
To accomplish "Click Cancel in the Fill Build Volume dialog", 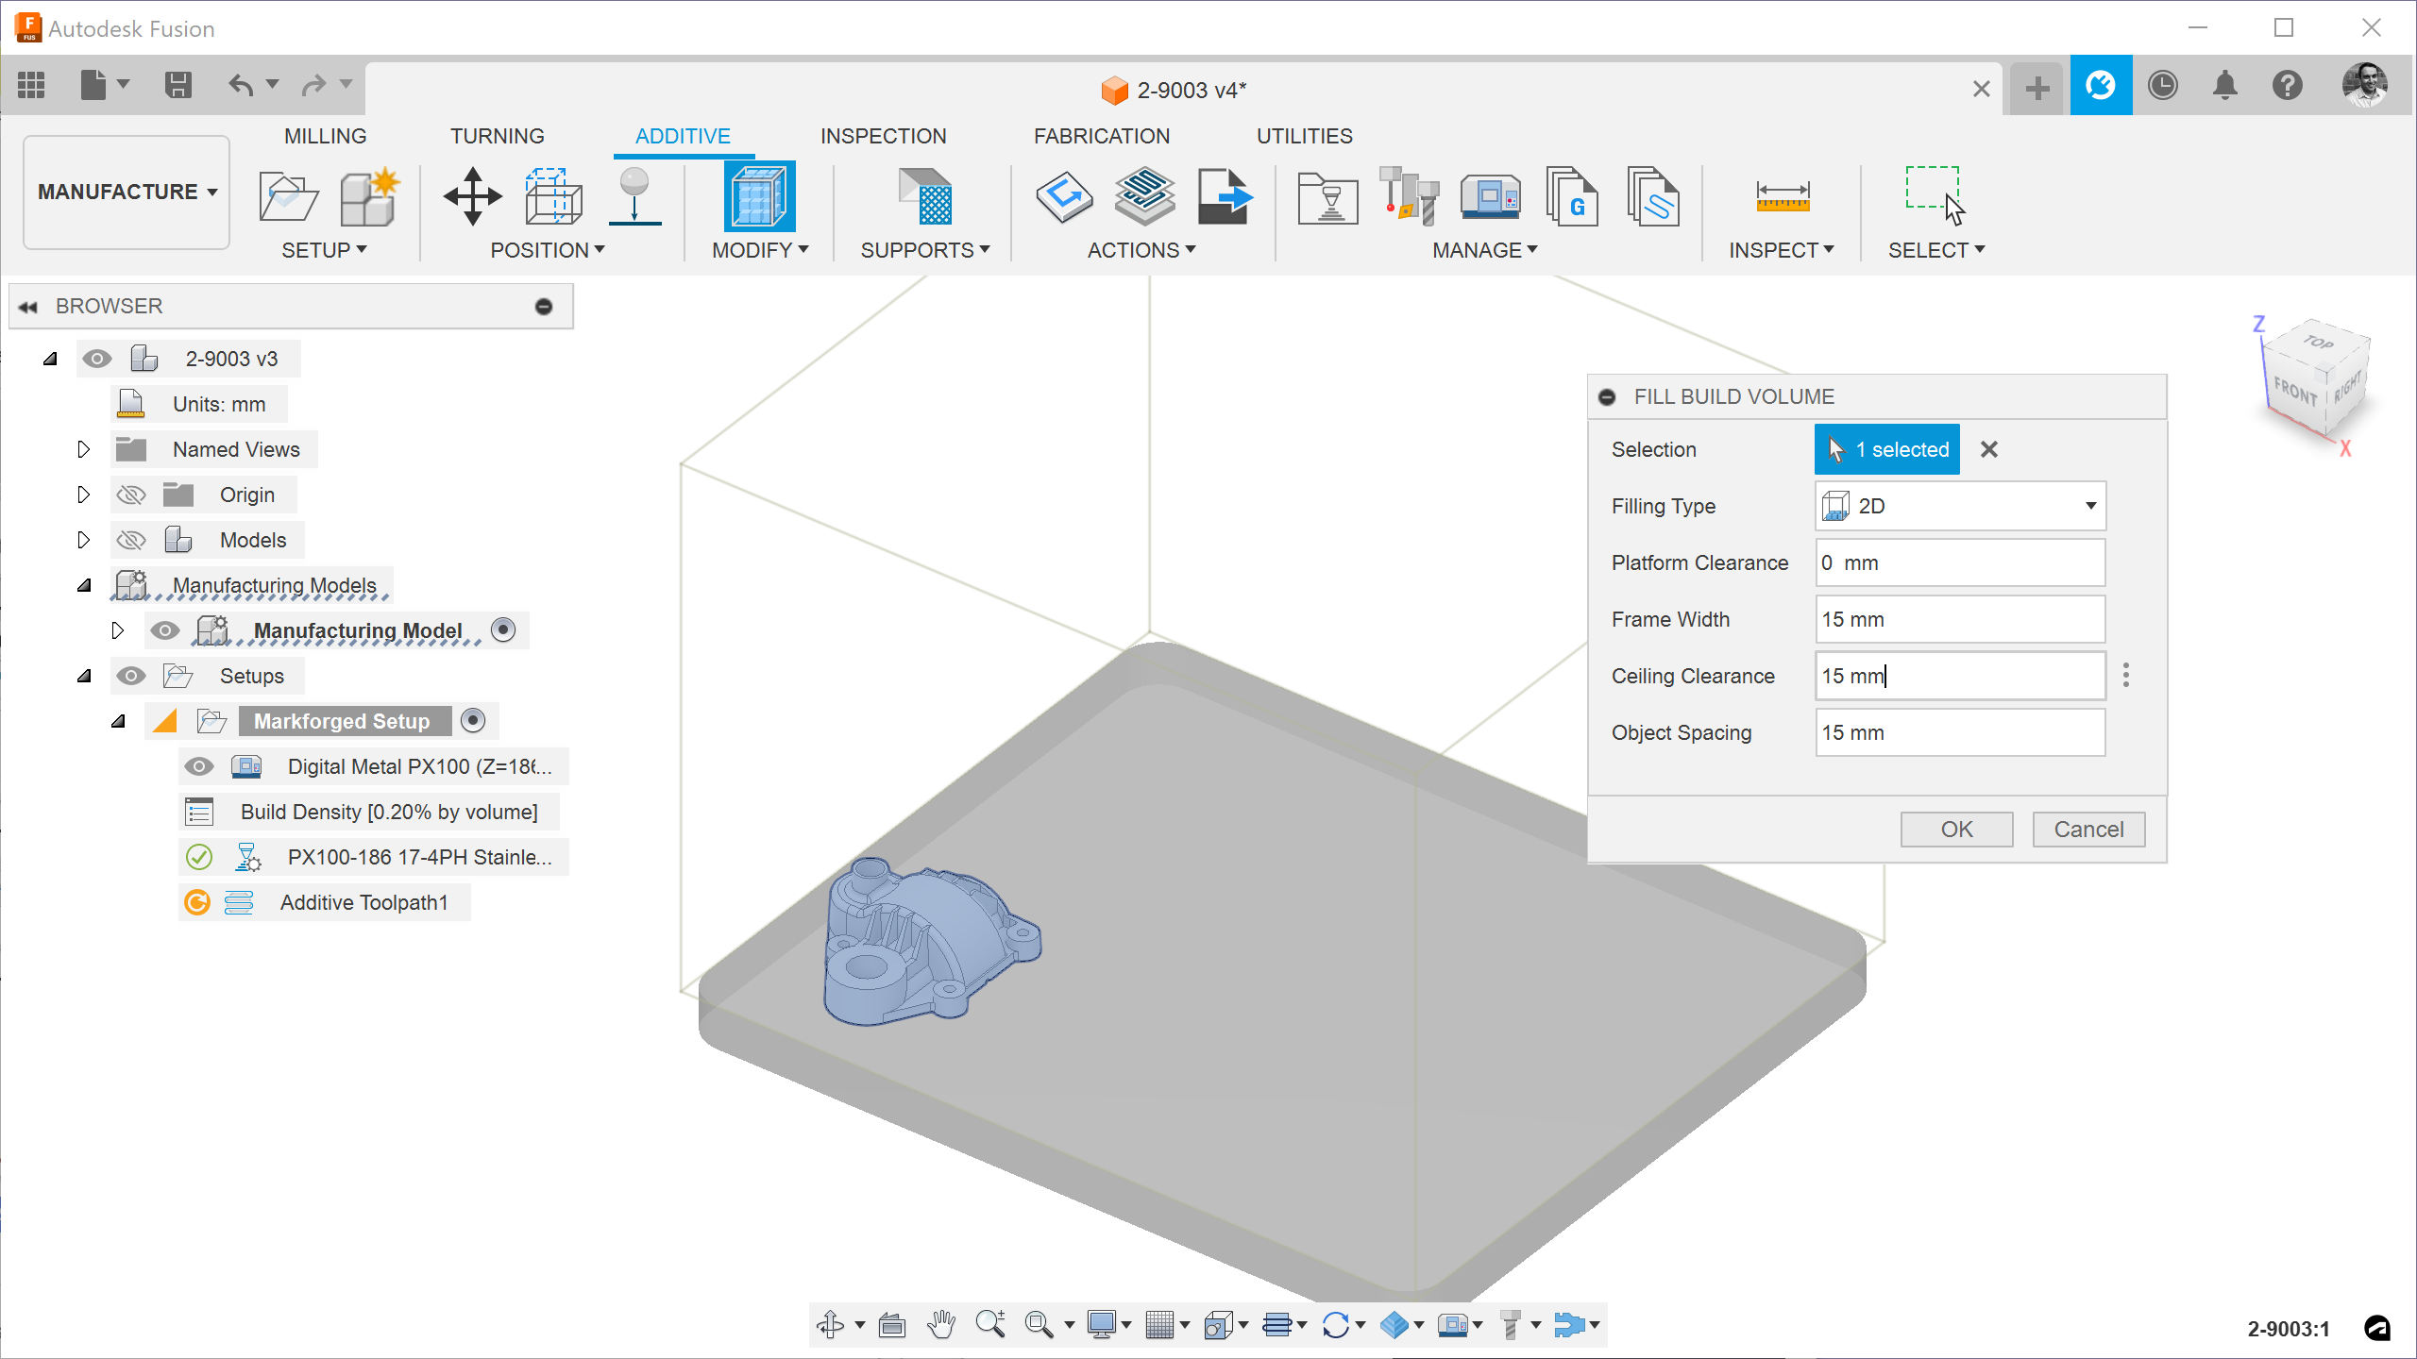I will [x=2088, y=829].
